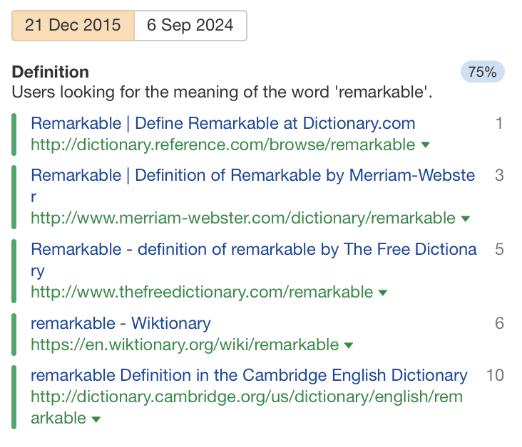
Task: Open Dictionary.com Remarkable result title
Action: tap(222, 123)
